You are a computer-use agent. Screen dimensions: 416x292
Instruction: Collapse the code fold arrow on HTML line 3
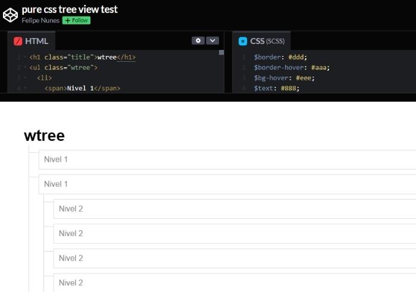(x=25, y=78)
